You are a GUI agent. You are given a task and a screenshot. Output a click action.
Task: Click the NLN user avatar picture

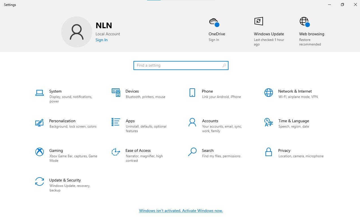tap(77, 32)
